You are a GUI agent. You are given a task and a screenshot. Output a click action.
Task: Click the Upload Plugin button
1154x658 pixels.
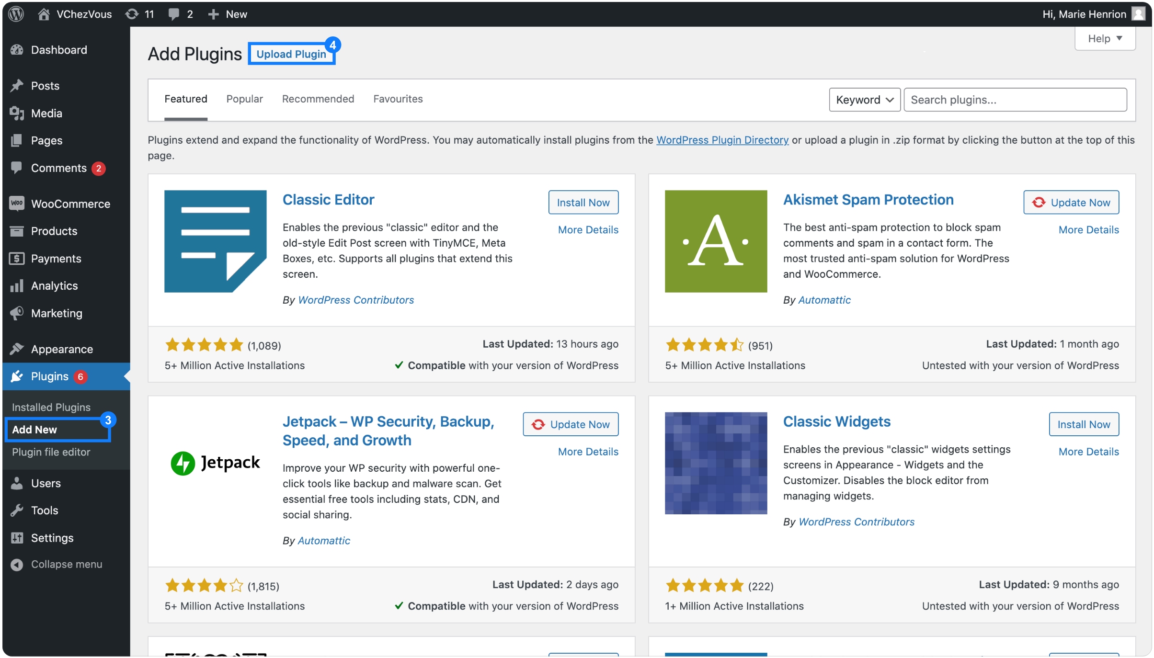[x=291, y=54]
